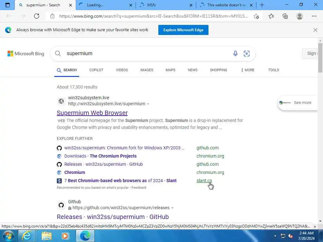
Task: Expand the MORE search categories menu
Action: pyautogui.click(x=248, y=70)
